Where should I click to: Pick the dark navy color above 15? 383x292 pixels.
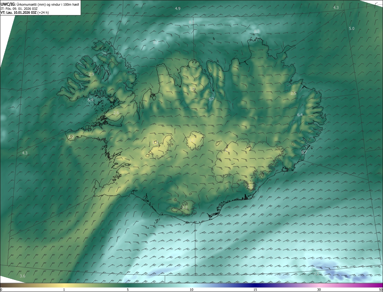pos(255,285)
